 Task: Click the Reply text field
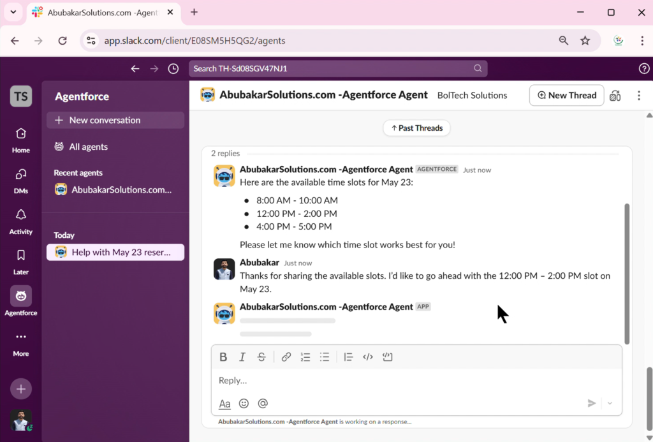coord(416,380)
